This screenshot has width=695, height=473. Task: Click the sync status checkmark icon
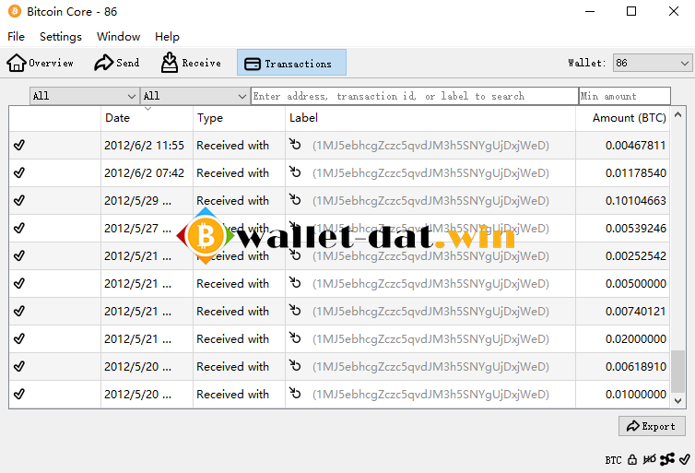coord(684,460)
